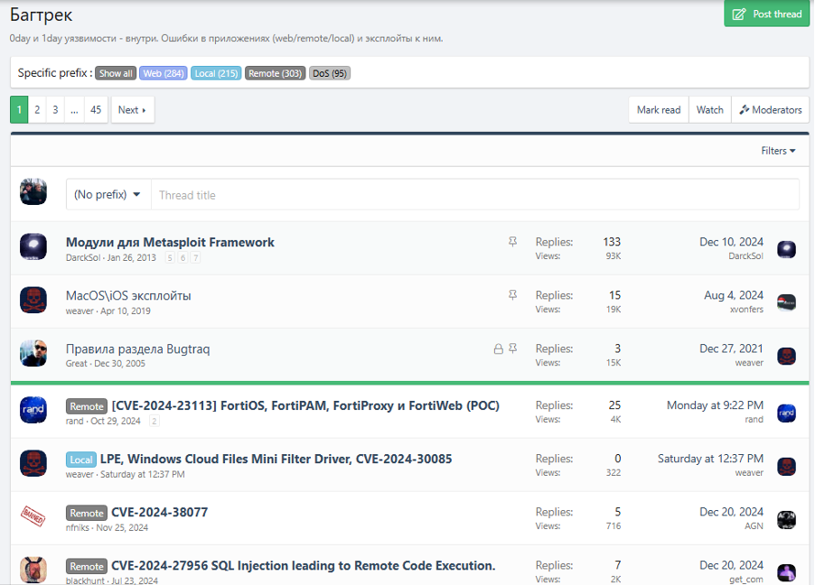Open DarckSol's avatar beside Metasploit thread

point(33,246)
